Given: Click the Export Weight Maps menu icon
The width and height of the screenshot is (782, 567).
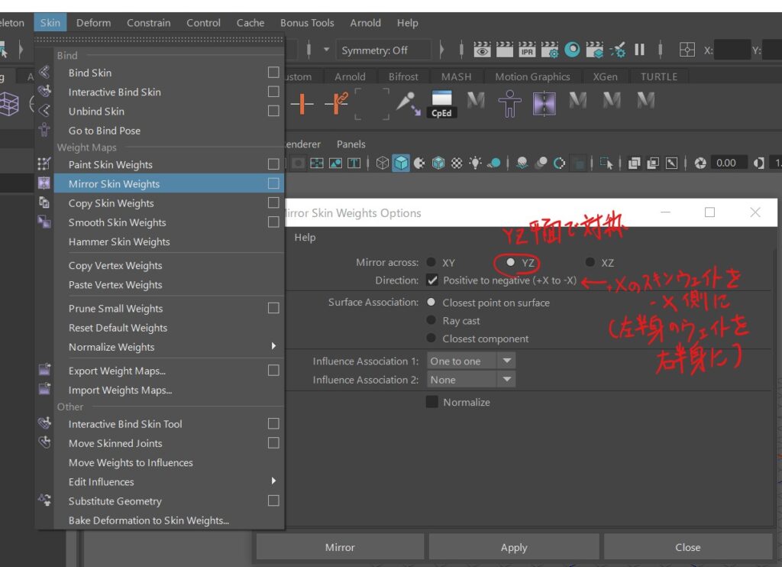Looking at the screenshot, I should 44,370.
